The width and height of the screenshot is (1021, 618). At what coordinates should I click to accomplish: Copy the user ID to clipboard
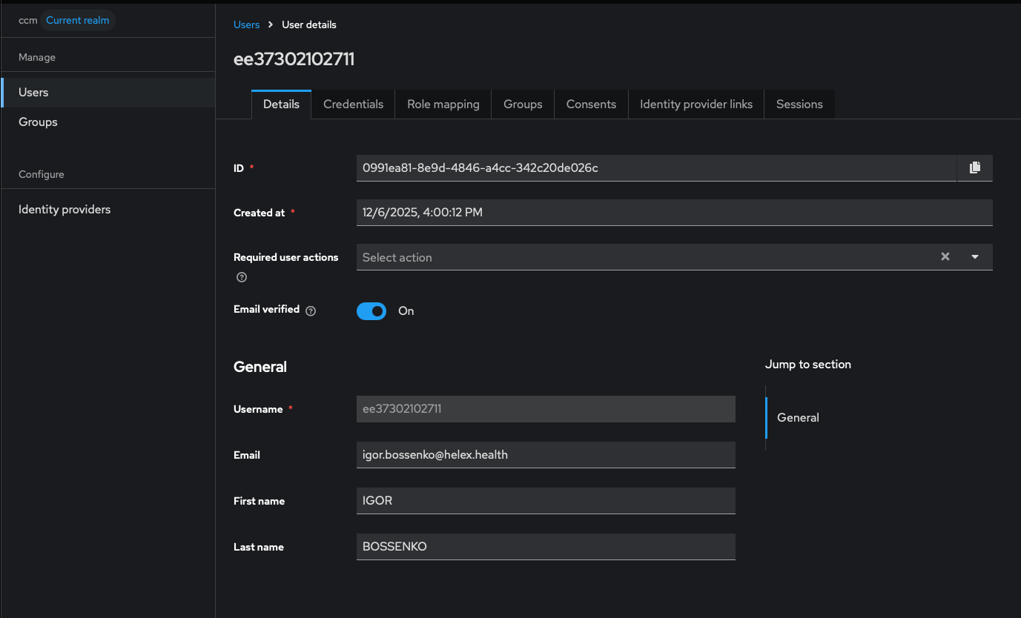click(x=974, y=167)
